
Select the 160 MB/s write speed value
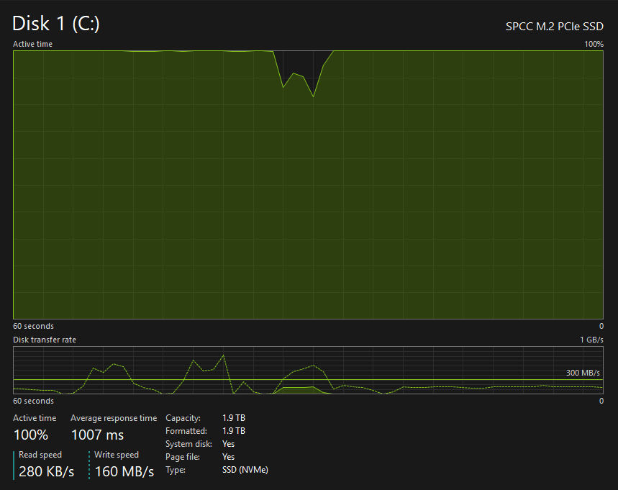(x=124, y=472)
